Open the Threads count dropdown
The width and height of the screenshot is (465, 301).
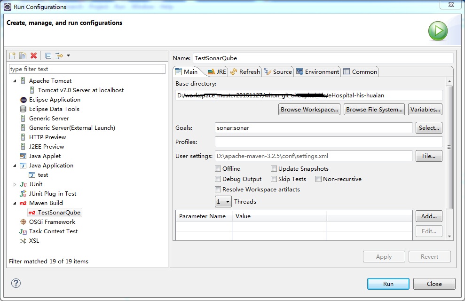coord(223,202)
